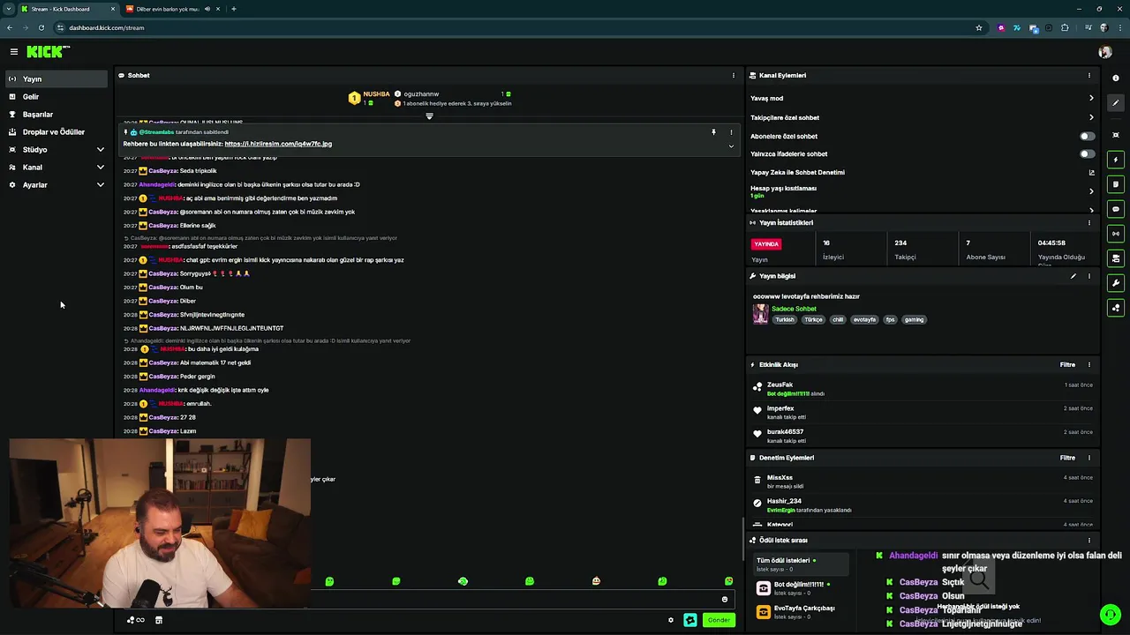Filter the Denetim Eylemleri list

(x=1067, y=458)
